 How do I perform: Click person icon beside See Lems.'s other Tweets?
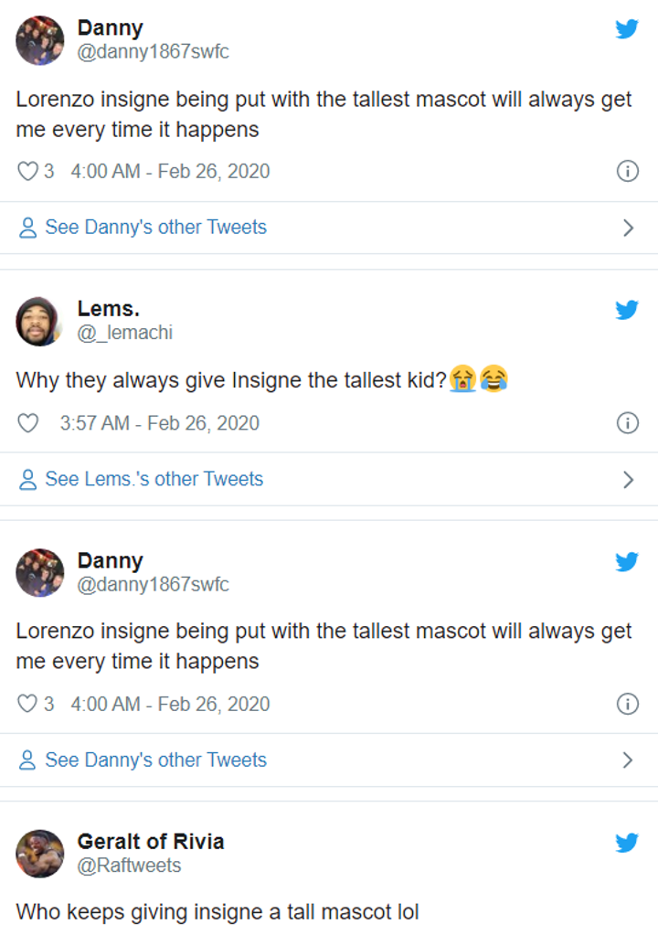coord(28,479)
